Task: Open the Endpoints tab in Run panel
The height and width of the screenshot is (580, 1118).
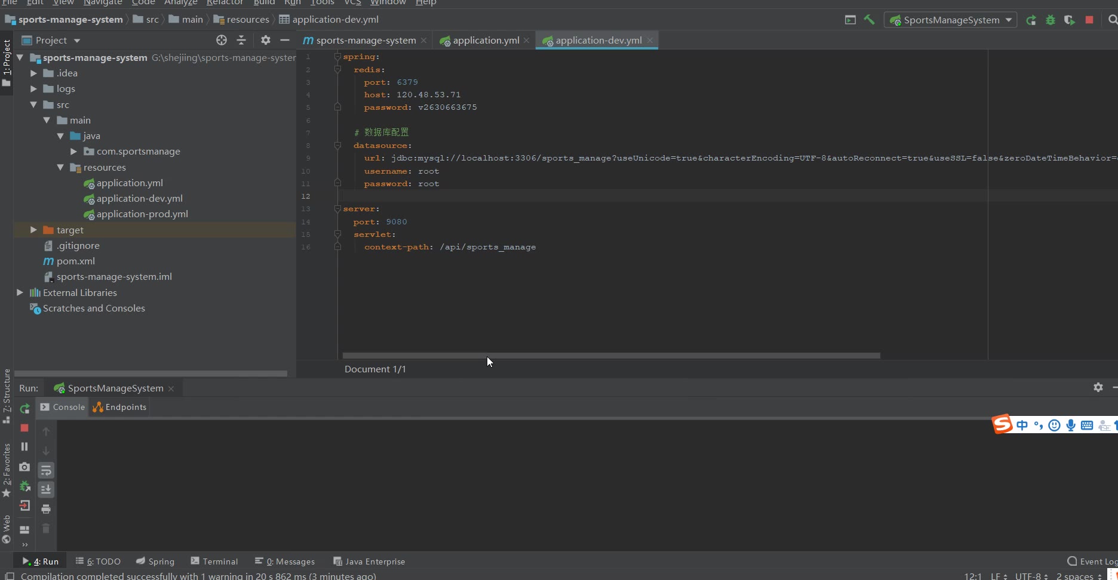Action: click(119, 407)
